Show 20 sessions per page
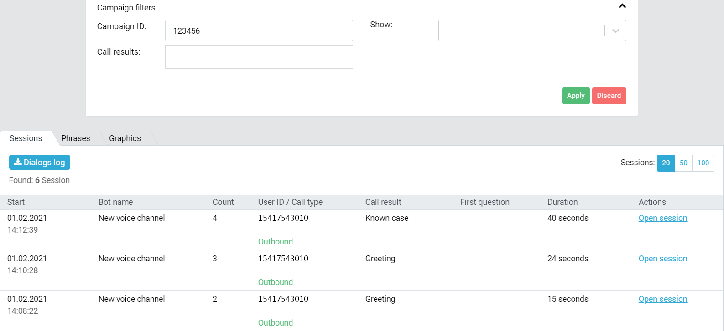Viewport: 724px width, 331px height. [x=666, y=163]
